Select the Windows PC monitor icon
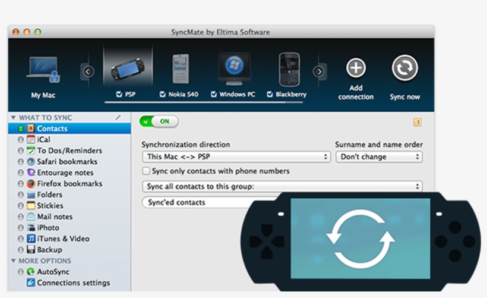487x298 pixels. 234,69
